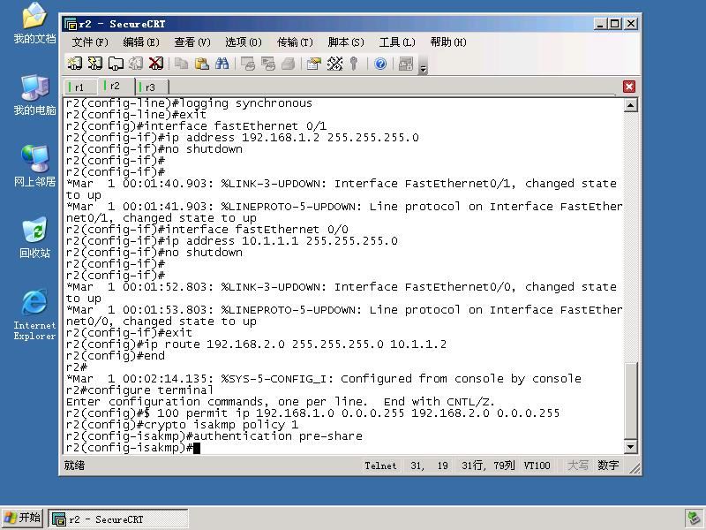Click the logging synchronous terminal line

[x=189, y=103]
